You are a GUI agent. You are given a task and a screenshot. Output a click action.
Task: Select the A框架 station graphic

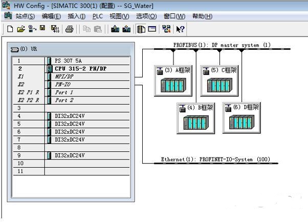click(173, 86)
